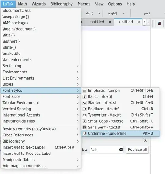Click the Emphasis 'em' icon
Screen dimensions: 165x174
[85, 91]
